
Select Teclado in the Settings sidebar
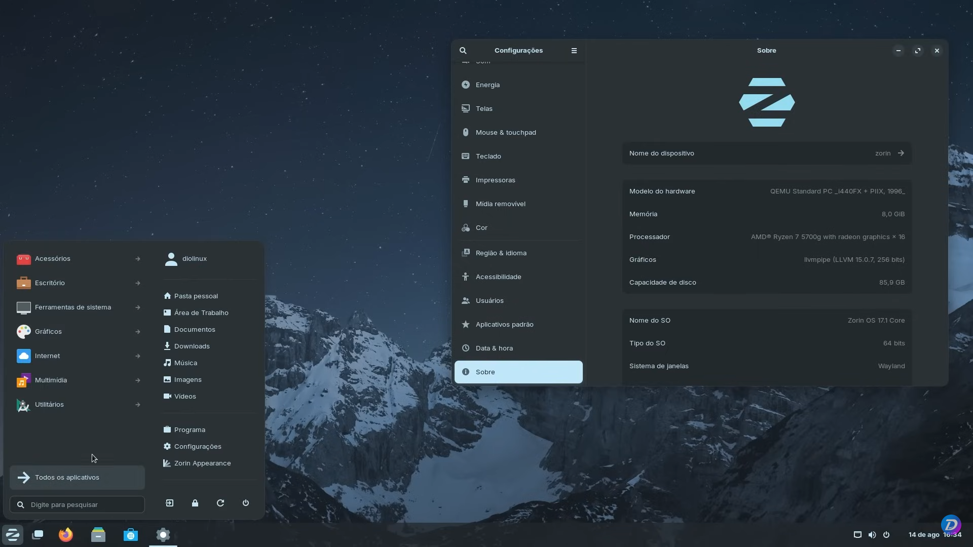488,156
